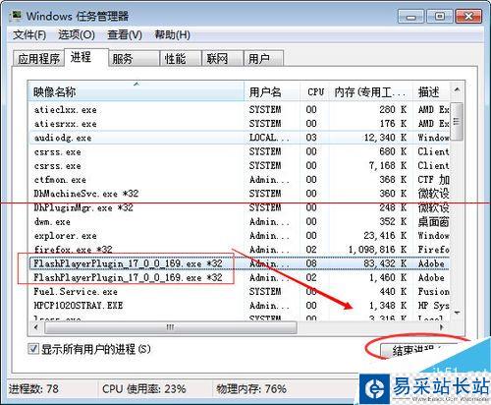Select the atieclxx.exe process

(x=239, y=109)
